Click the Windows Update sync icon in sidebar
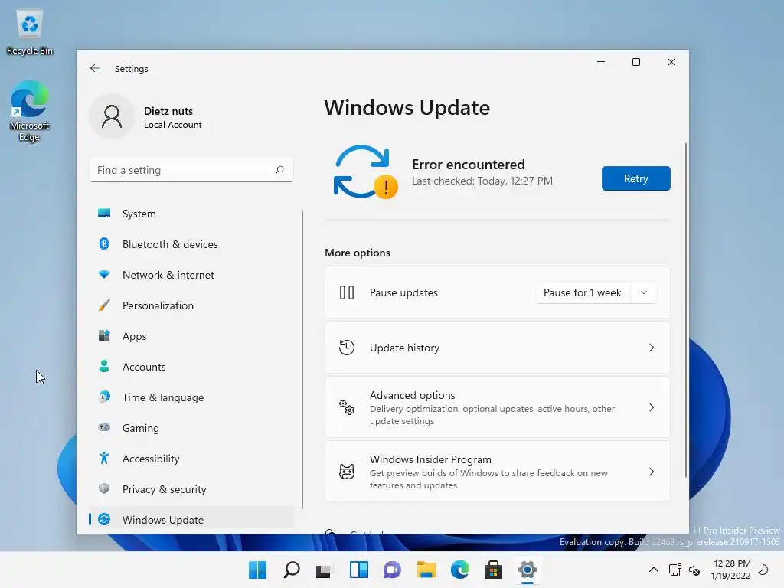 coord(104,520)
